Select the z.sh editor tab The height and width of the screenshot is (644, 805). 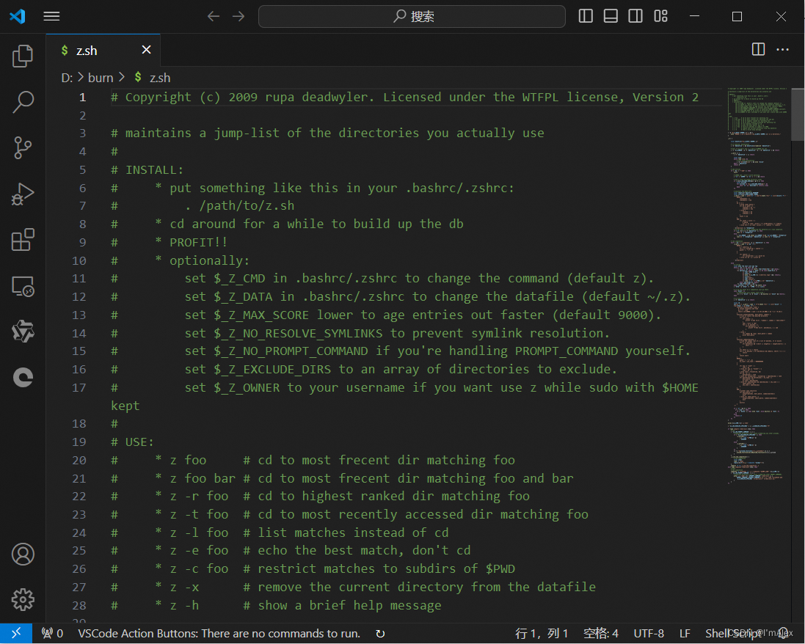pyautogui.click(x=103, y=51)
